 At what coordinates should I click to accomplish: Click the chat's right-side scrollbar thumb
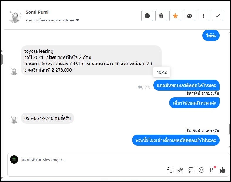(230, 129)
